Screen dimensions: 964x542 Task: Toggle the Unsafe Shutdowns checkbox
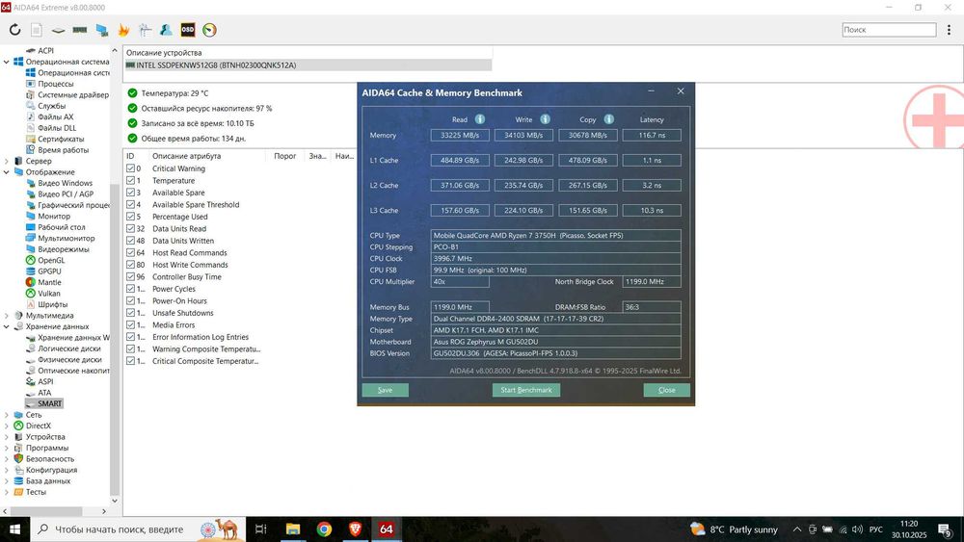pos(130,313)
